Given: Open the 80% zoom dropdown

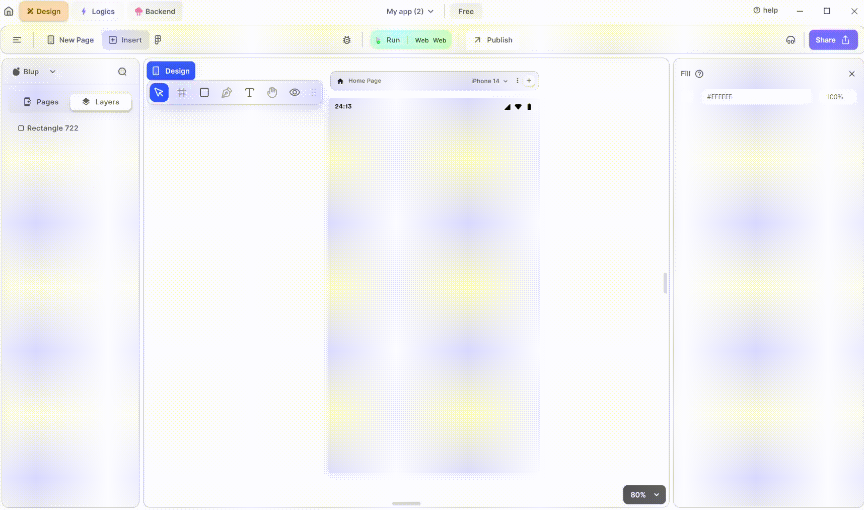Looking at the screenshot, I should click(x=644, y=494).
